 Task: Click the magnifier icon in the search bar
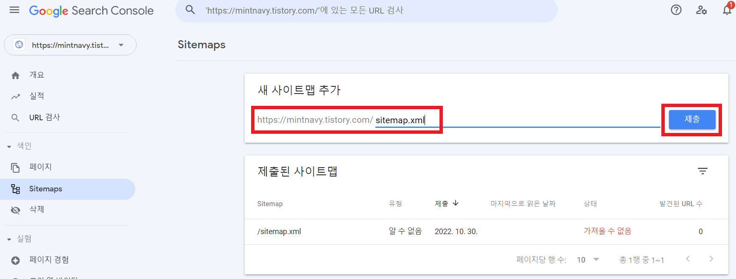pyautogui.click(x=190, y=10)
